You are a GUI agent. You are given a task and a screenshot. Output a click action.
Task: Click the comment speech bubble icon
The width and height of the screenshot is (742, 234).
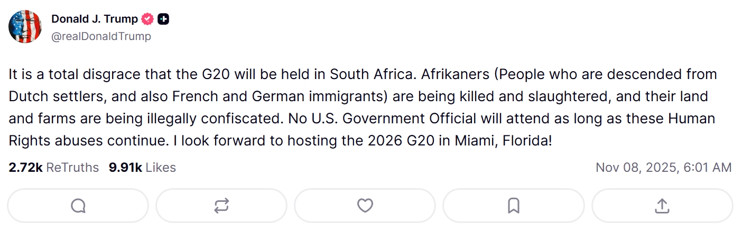pyautogui.click(x=78, y=206)
